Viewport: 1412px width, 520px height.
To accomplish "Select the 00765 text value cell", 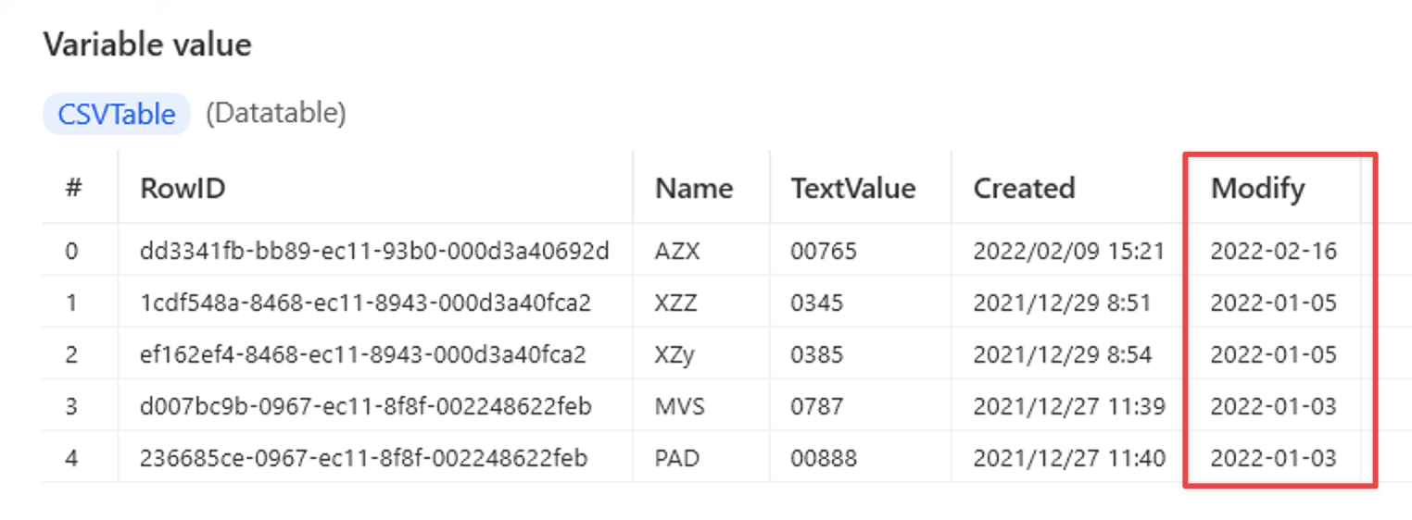I will pos(824,250).
